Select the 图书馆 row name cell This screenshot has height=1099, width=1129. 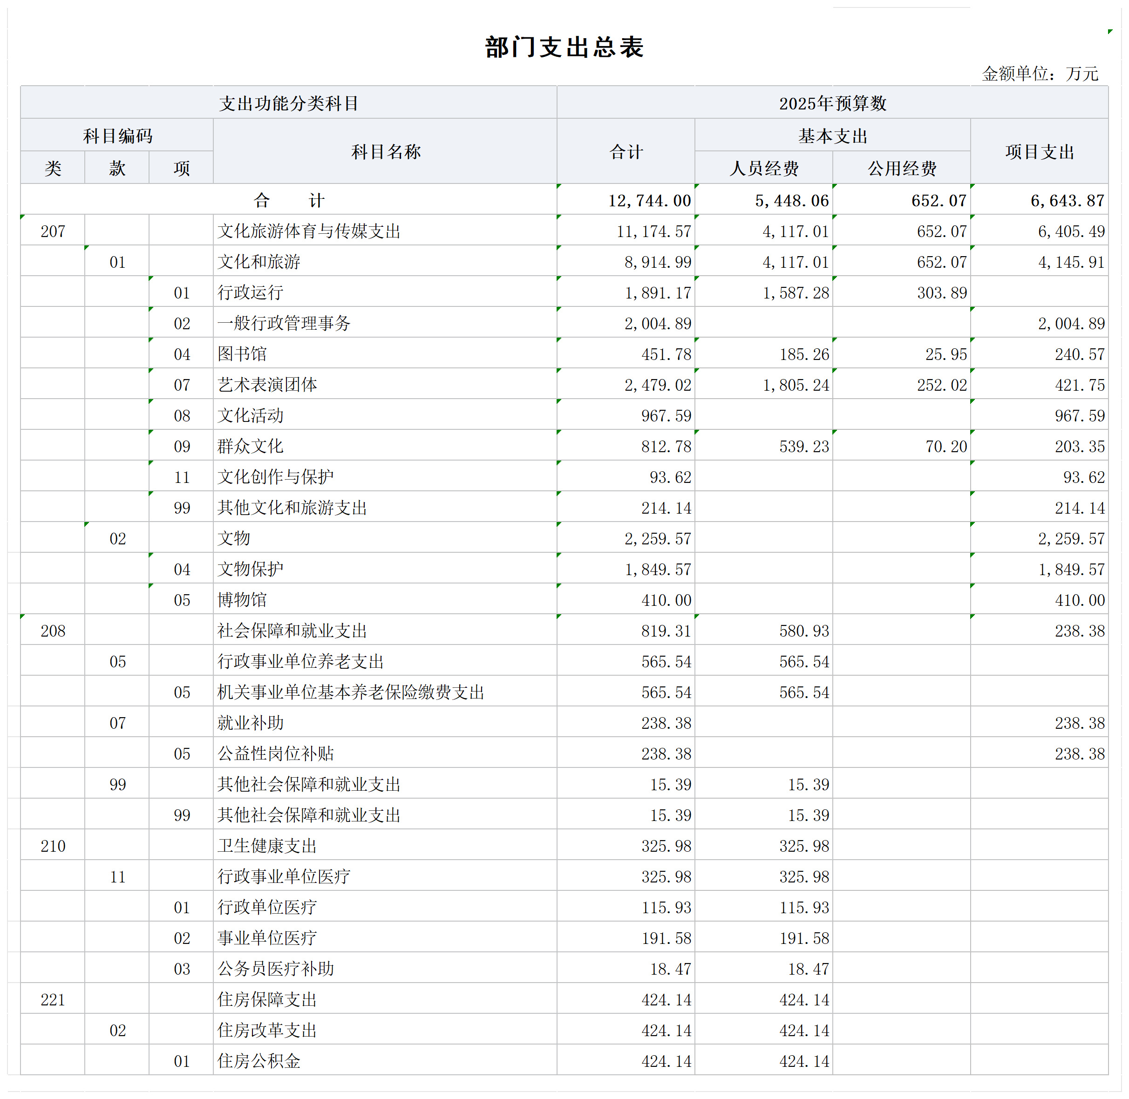242,354
